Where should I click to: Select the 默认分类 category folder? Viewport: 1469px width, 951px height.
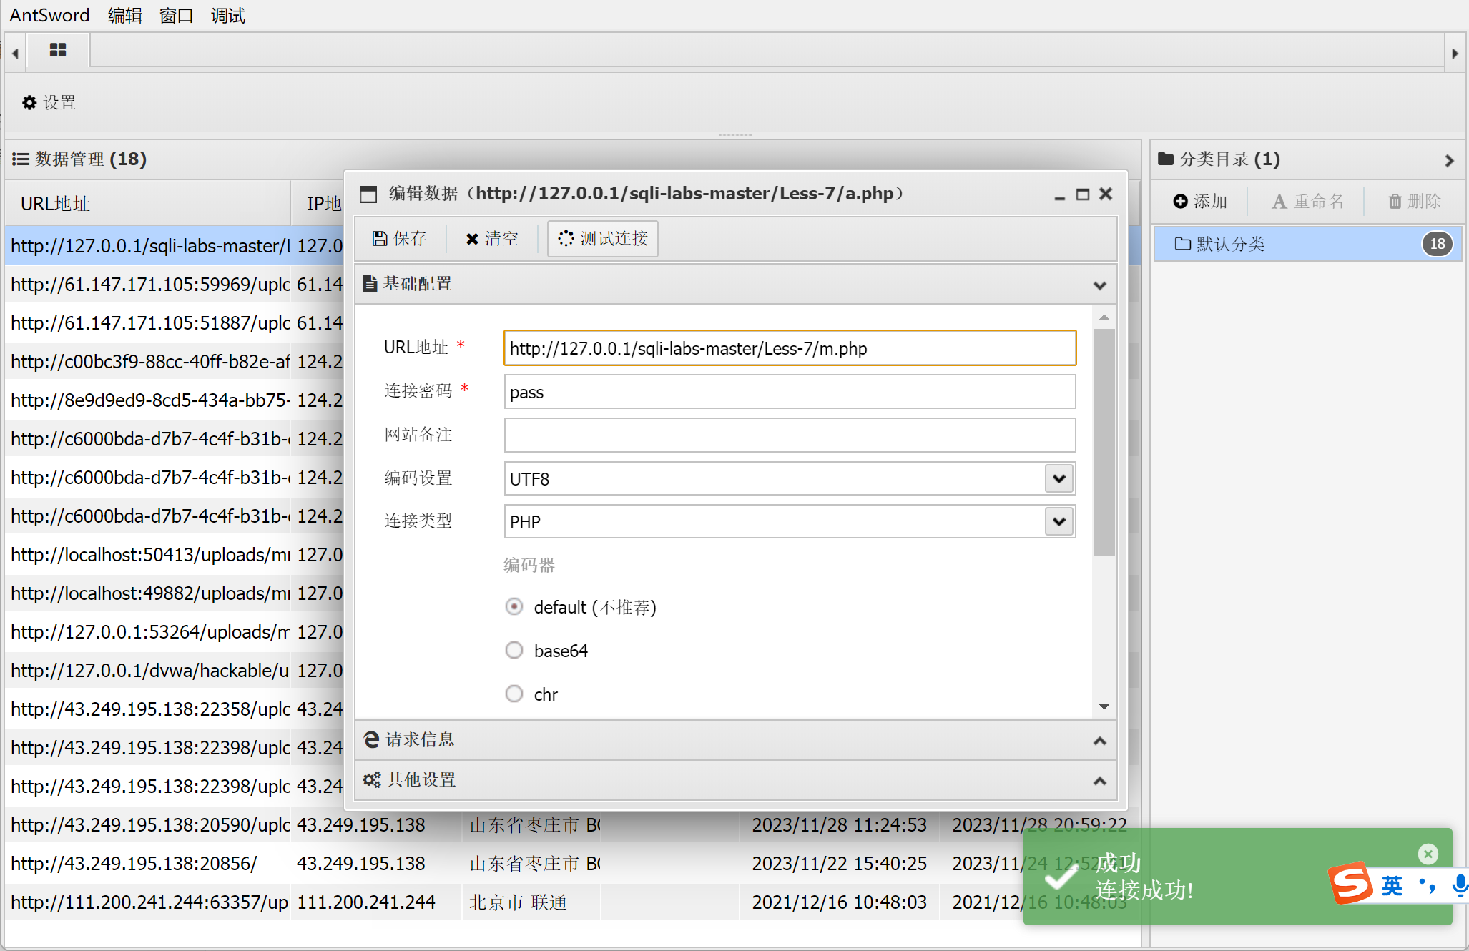pyautogui.click(x=1230, y=245)
